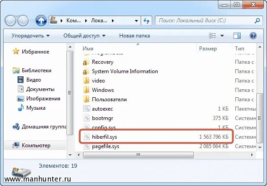Click the Новая папка button
The width and height of the screenshot is (267, 186).
[134, 36]
